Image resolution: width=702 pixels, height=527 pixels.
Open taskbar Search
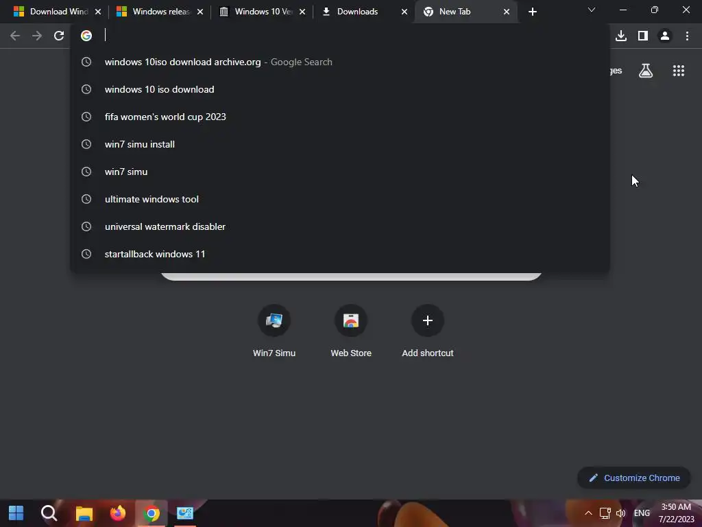[49, 513]
